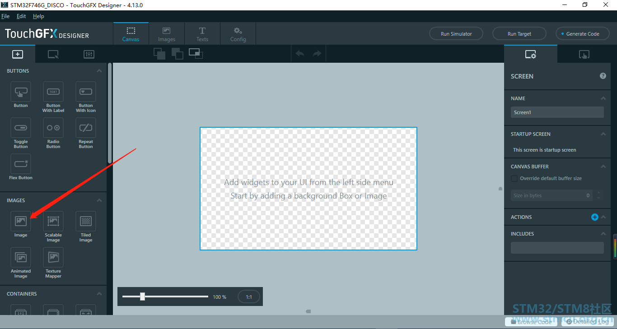Increase the Size in bytes stepper value
This screenshot has width=617, height=329.
(599, 193)
